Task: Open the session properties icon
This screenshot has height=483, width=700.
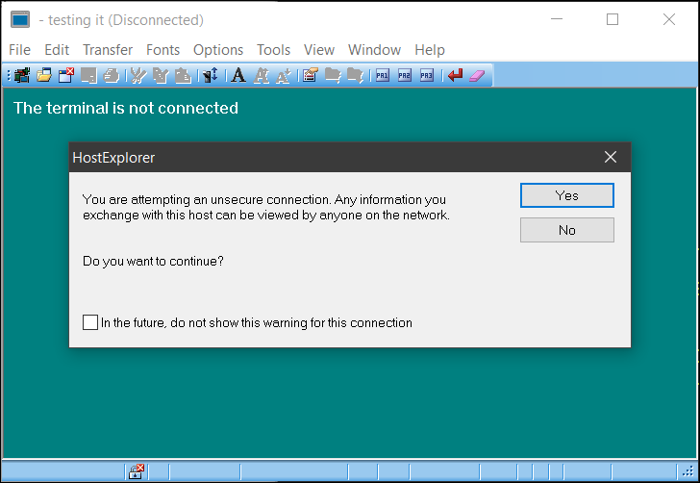Action: pyautogui.click(x=311, y=75)
